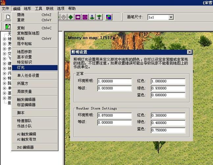The width and height of the screenshot is (213, 165).
Task: Click 蓝色 field in Weather Storm Settings
Action: pyautogui.click(x=168, y=130)
